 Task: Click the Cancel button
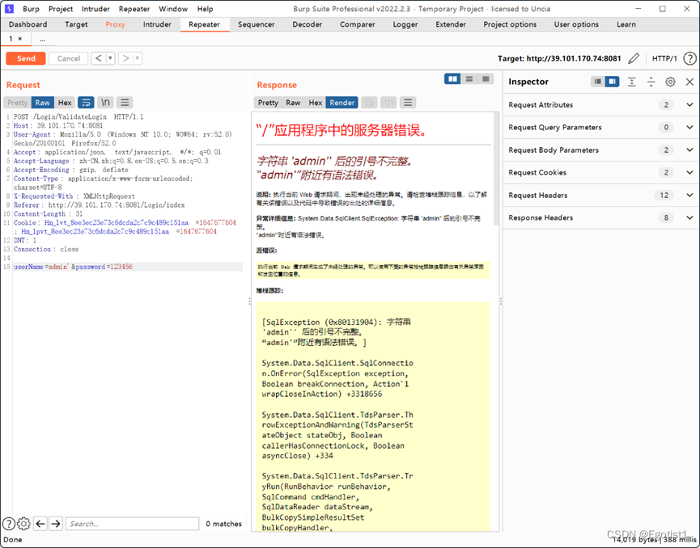(x=68, y=58)
